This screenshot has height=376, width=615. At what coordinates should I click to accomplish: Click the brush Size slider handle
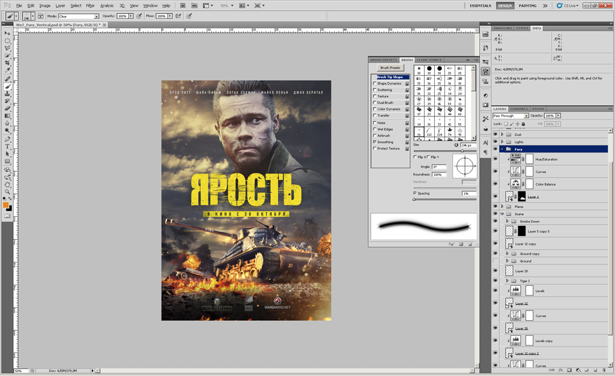point(462,151)
